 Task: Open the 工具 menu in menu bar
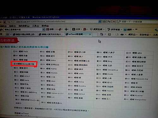tap(35, 26)
